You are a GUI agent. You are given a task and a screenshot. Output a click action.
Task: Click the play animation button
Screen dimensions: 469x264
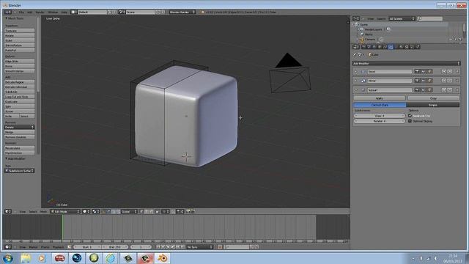[173, 247]
